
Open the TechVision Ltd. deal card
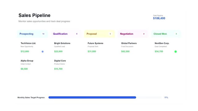(32, 47)
